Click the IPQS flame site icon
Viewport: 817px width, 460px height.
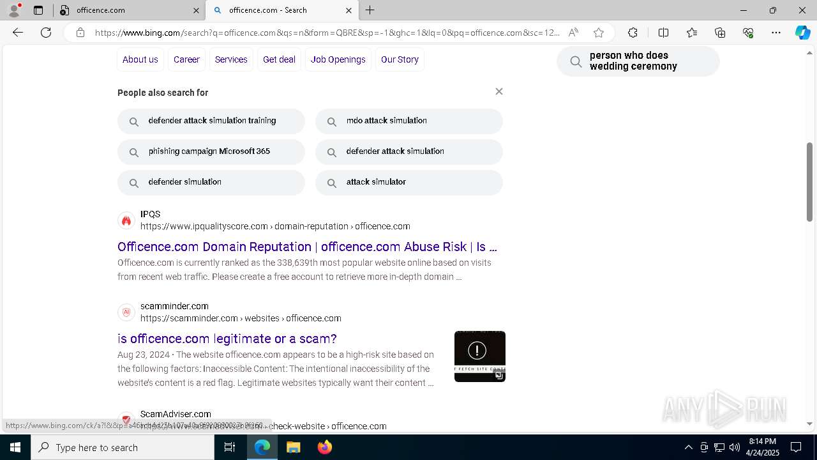pos(126,220)
